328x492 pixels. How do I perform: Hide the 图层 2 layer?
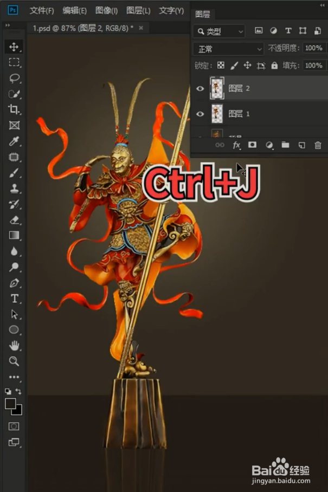pyautogui.click(x=200, y=88)
